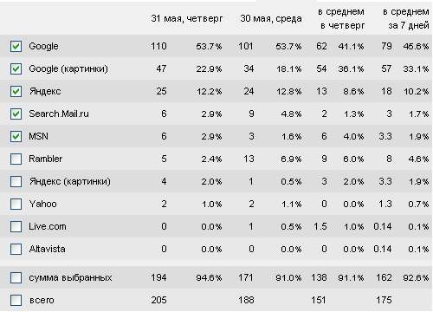Select the в среднем в четверг header
433x312 pixels.
coord(341,18)
